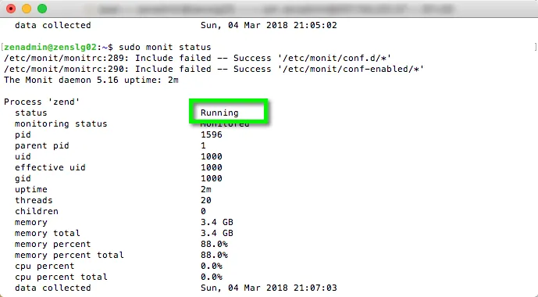The height and width of the screenshot is (297, 538).
Task: Click the zenadmin@zenslg02 prompt text
Action: [51, 47]
